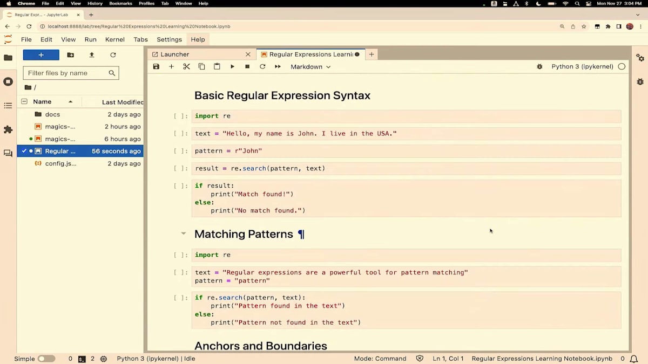The height and width of the screenshot is (364, 648).
Task: Click the root folder breadcrumb icon
Action: [x=28, y=87]
